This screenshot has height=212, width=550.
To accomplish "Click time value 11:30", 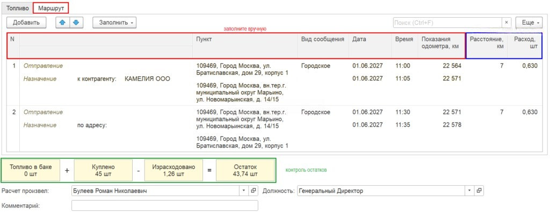I will pos(403,112).
